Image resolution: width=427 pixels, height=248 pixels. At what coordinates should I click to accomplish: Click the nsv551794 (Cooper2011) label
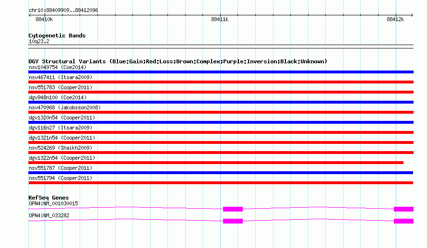60,178
